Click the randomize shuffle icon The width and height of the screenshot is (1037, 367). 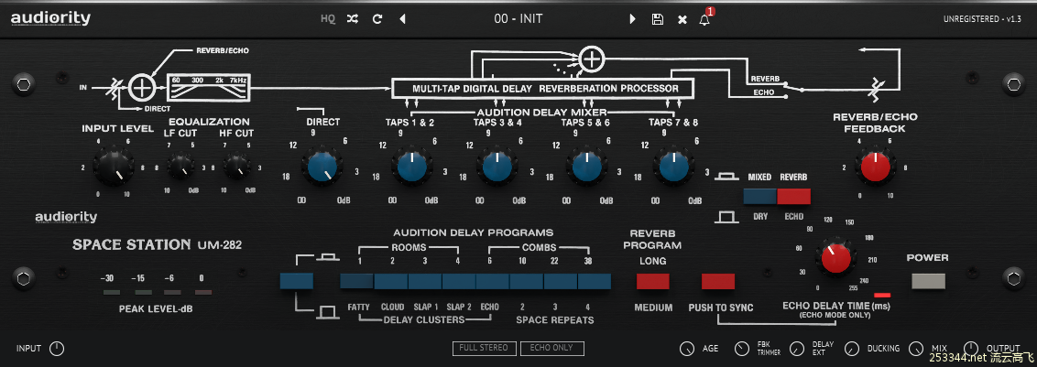(x=354, y=19)
